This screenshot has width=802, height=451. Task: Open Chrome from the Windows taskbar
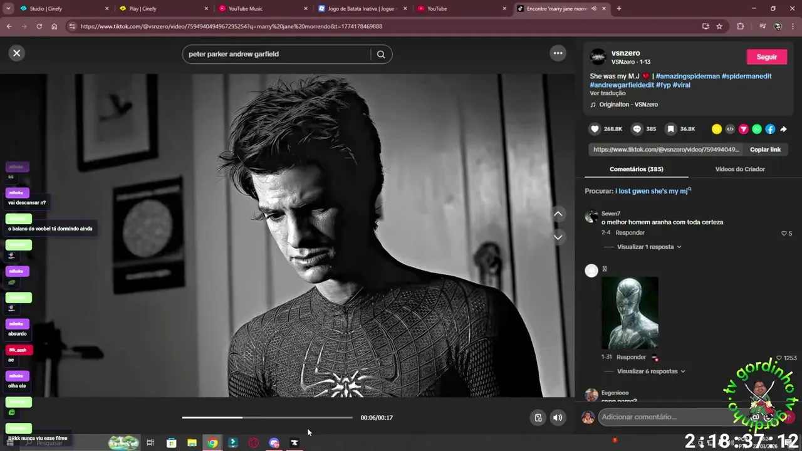pyautogui.click(x=213, y=443)
